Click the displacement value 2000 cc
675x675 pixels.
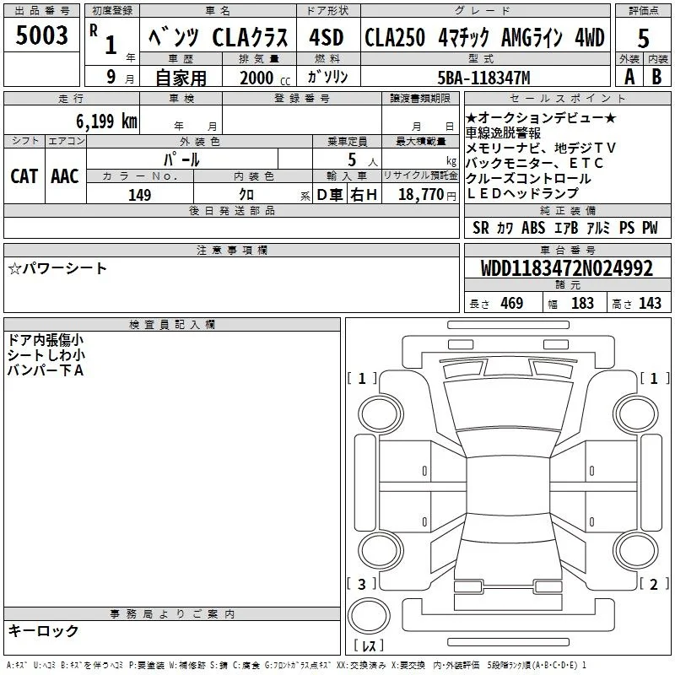coord(265,78)
